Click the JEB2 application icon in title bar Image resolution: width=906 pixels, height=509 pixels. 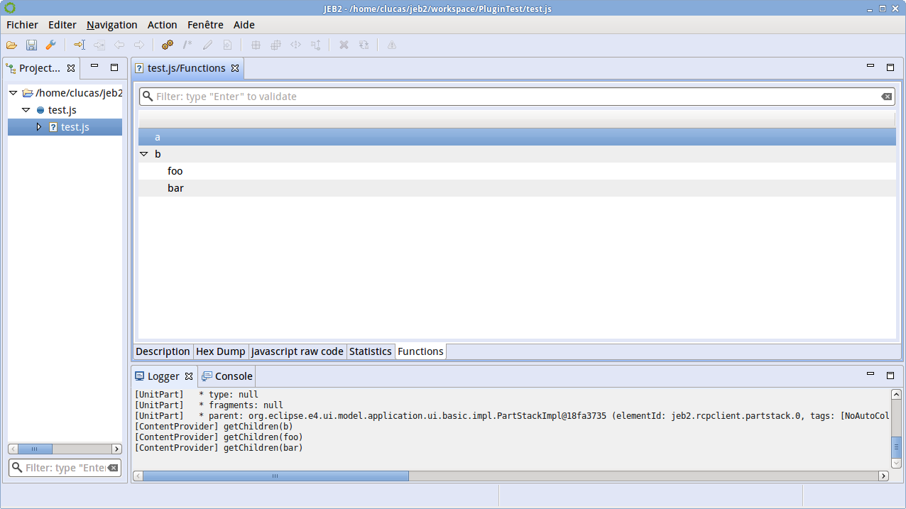[9, 8]
